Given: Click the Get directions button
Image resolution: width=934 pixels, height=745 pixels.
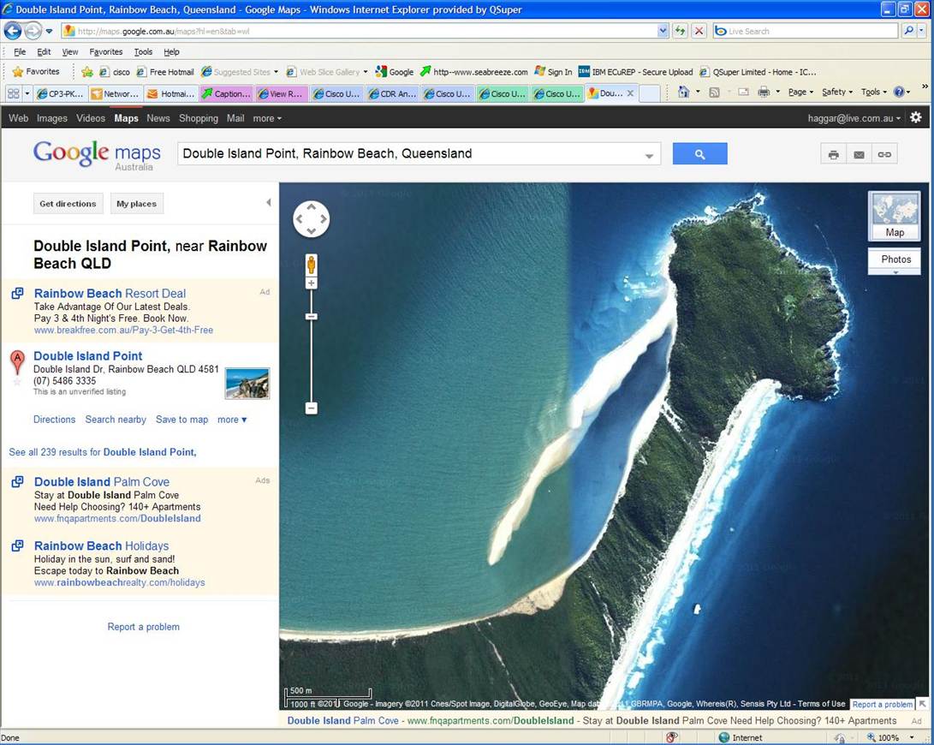Looking at the screenshot, I should click(x=68, y=204).
